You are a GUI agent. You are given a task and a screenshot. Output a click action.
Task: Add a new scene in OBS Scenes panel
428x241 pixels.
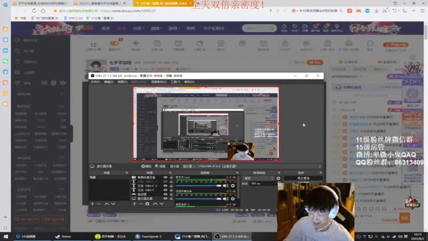92,204
